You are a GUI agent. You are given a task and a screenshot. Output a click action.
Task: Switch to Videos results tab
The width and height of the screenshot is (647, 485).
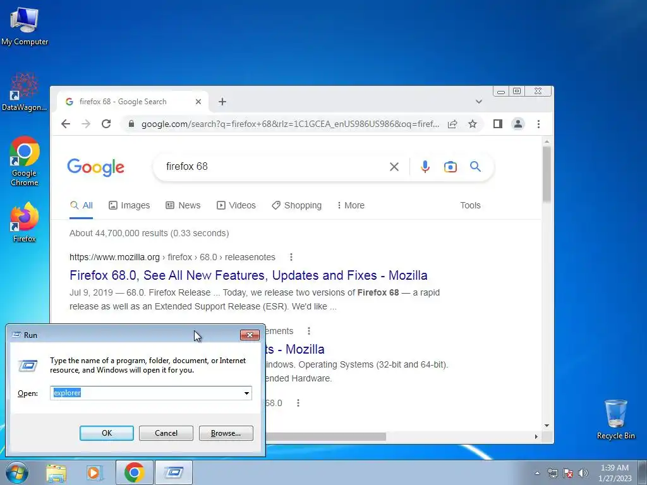pos(236,205)
